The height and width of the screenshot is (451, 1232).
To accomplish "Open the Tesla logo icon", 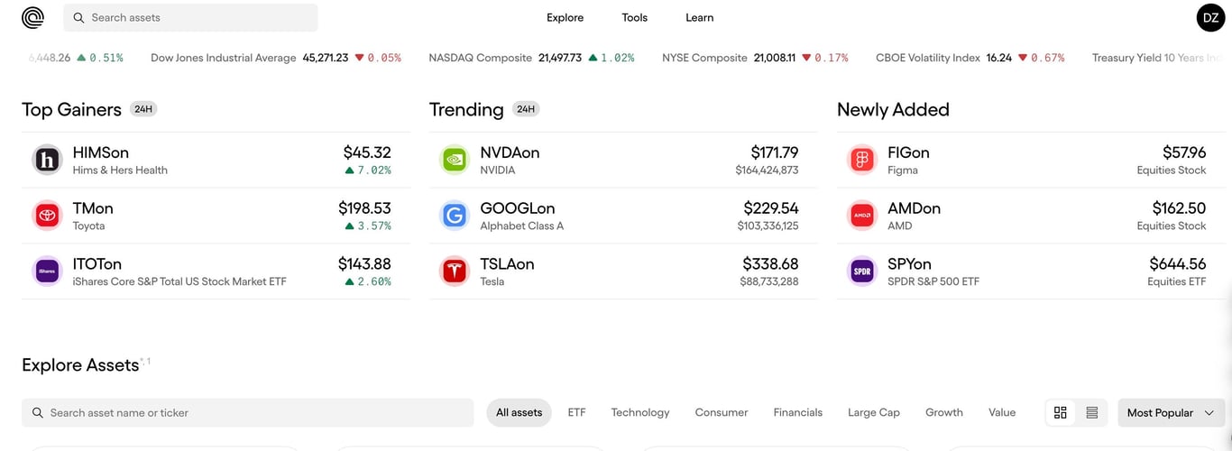I will pos(455,272).
